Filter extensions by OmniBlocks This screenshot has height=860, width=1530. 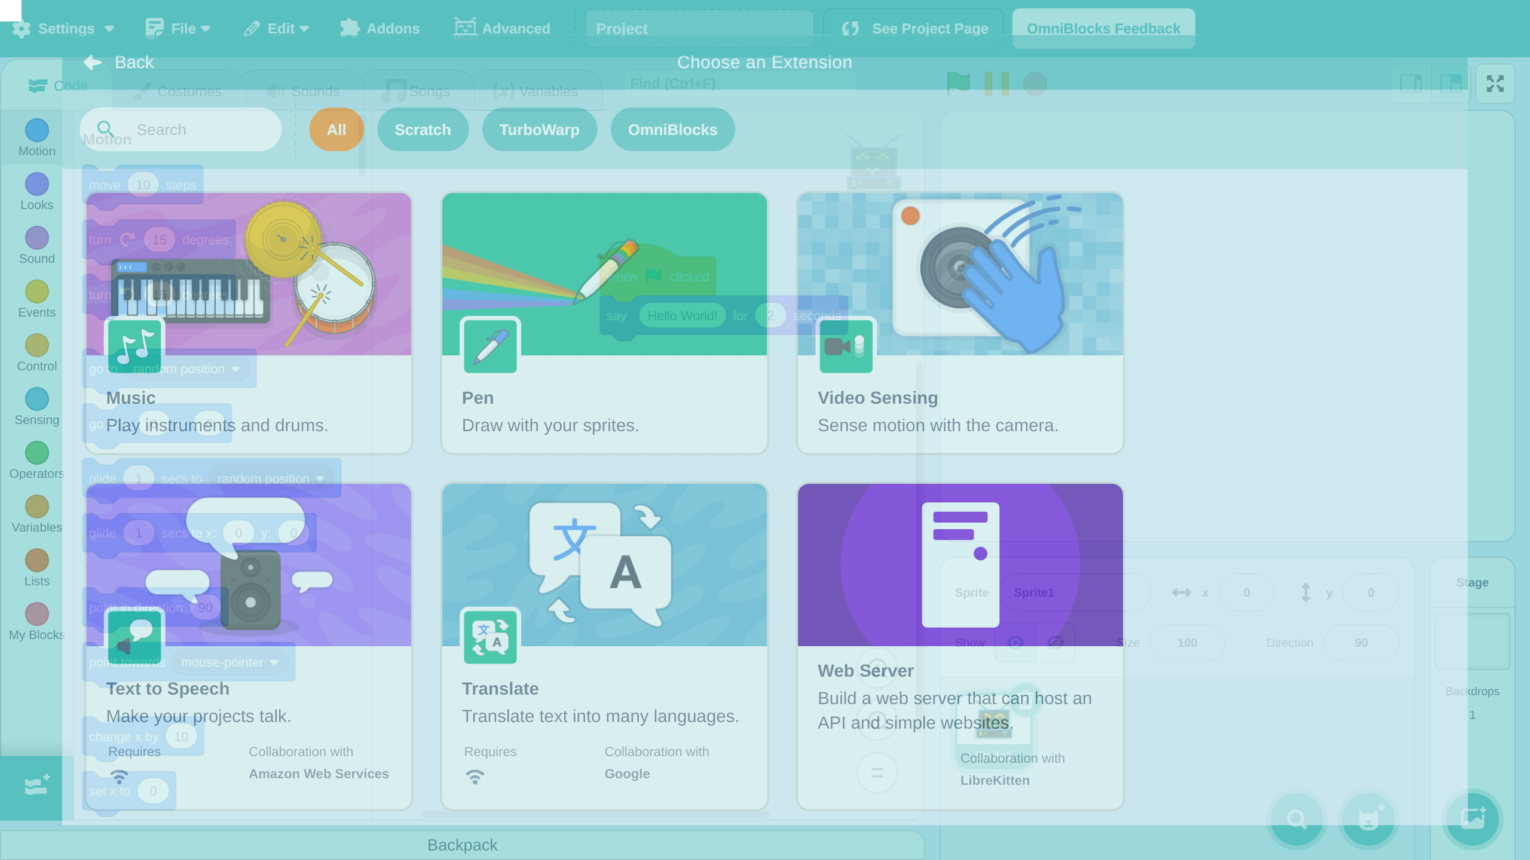(x=672, y=130)
